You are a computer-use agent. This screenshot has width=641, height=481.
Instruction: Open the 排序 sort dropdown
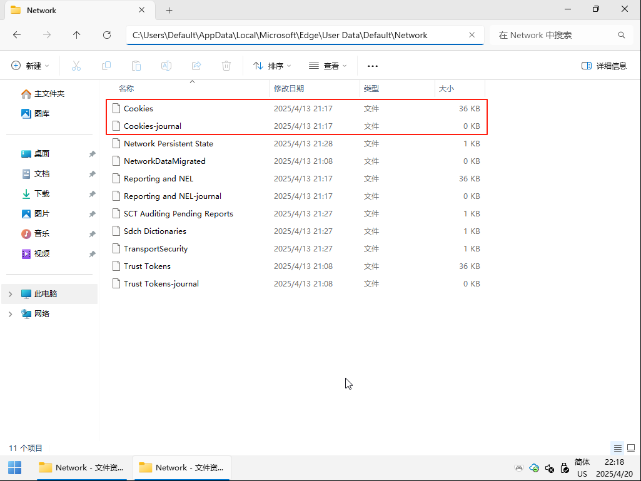(272, 66)
